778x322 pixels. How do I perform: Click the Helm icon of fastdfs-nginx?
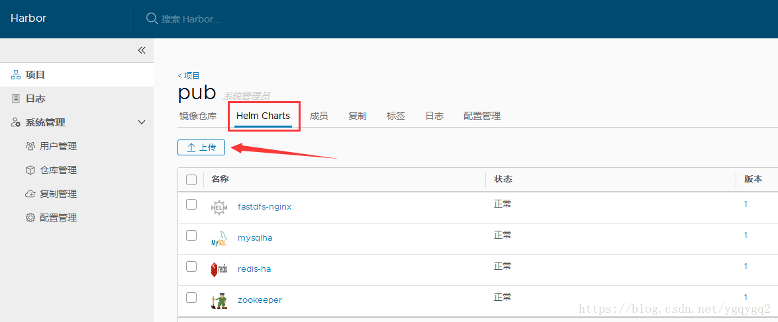[x=219, y=207]
